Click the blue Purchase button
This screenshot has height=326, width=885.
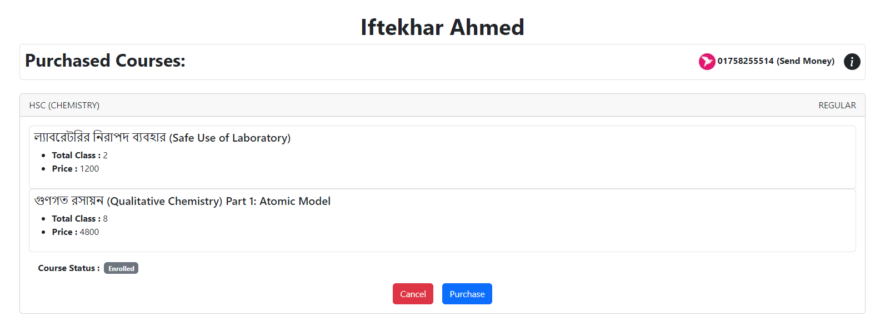click(x=467, y=294)
